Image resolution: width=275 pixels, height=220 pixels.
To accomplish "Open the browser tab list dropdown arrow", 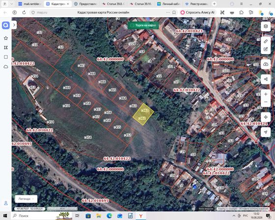I will coord(12,4).
